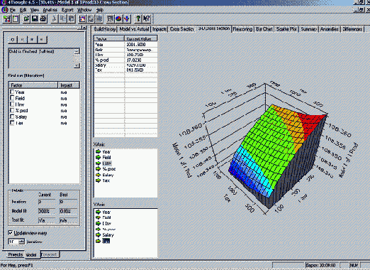This screenshot has width=370, height=270.
Task: Click the open file toolbar icon
Action: tap(26, 19)
